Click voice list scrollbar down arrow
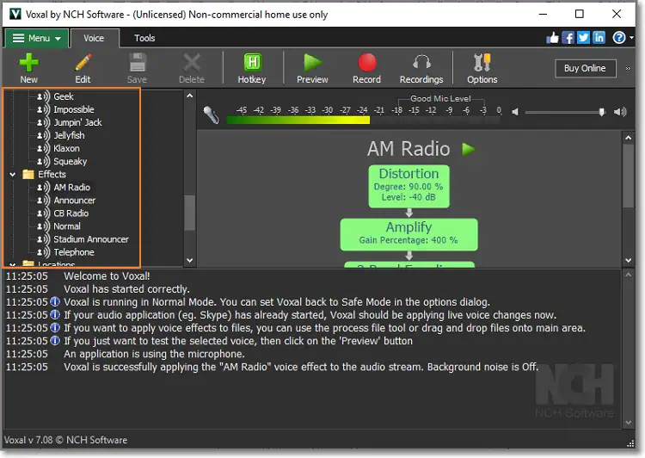 tap(190, 260)
